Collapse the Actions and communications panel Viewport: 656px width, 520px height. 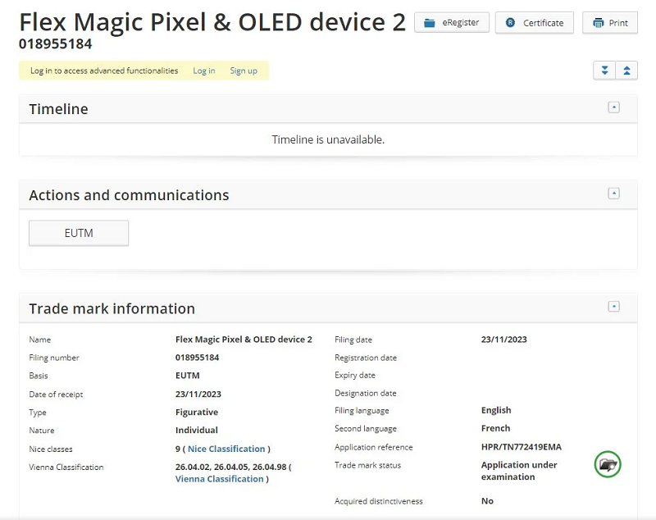click(x=613, y=194)
